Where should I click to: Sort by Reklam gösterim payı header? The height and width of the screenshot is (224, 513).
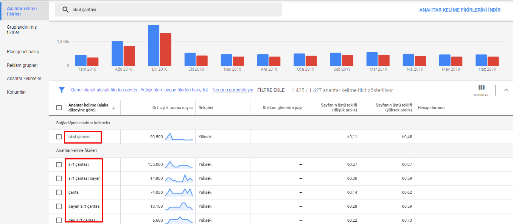pos(283,108)
